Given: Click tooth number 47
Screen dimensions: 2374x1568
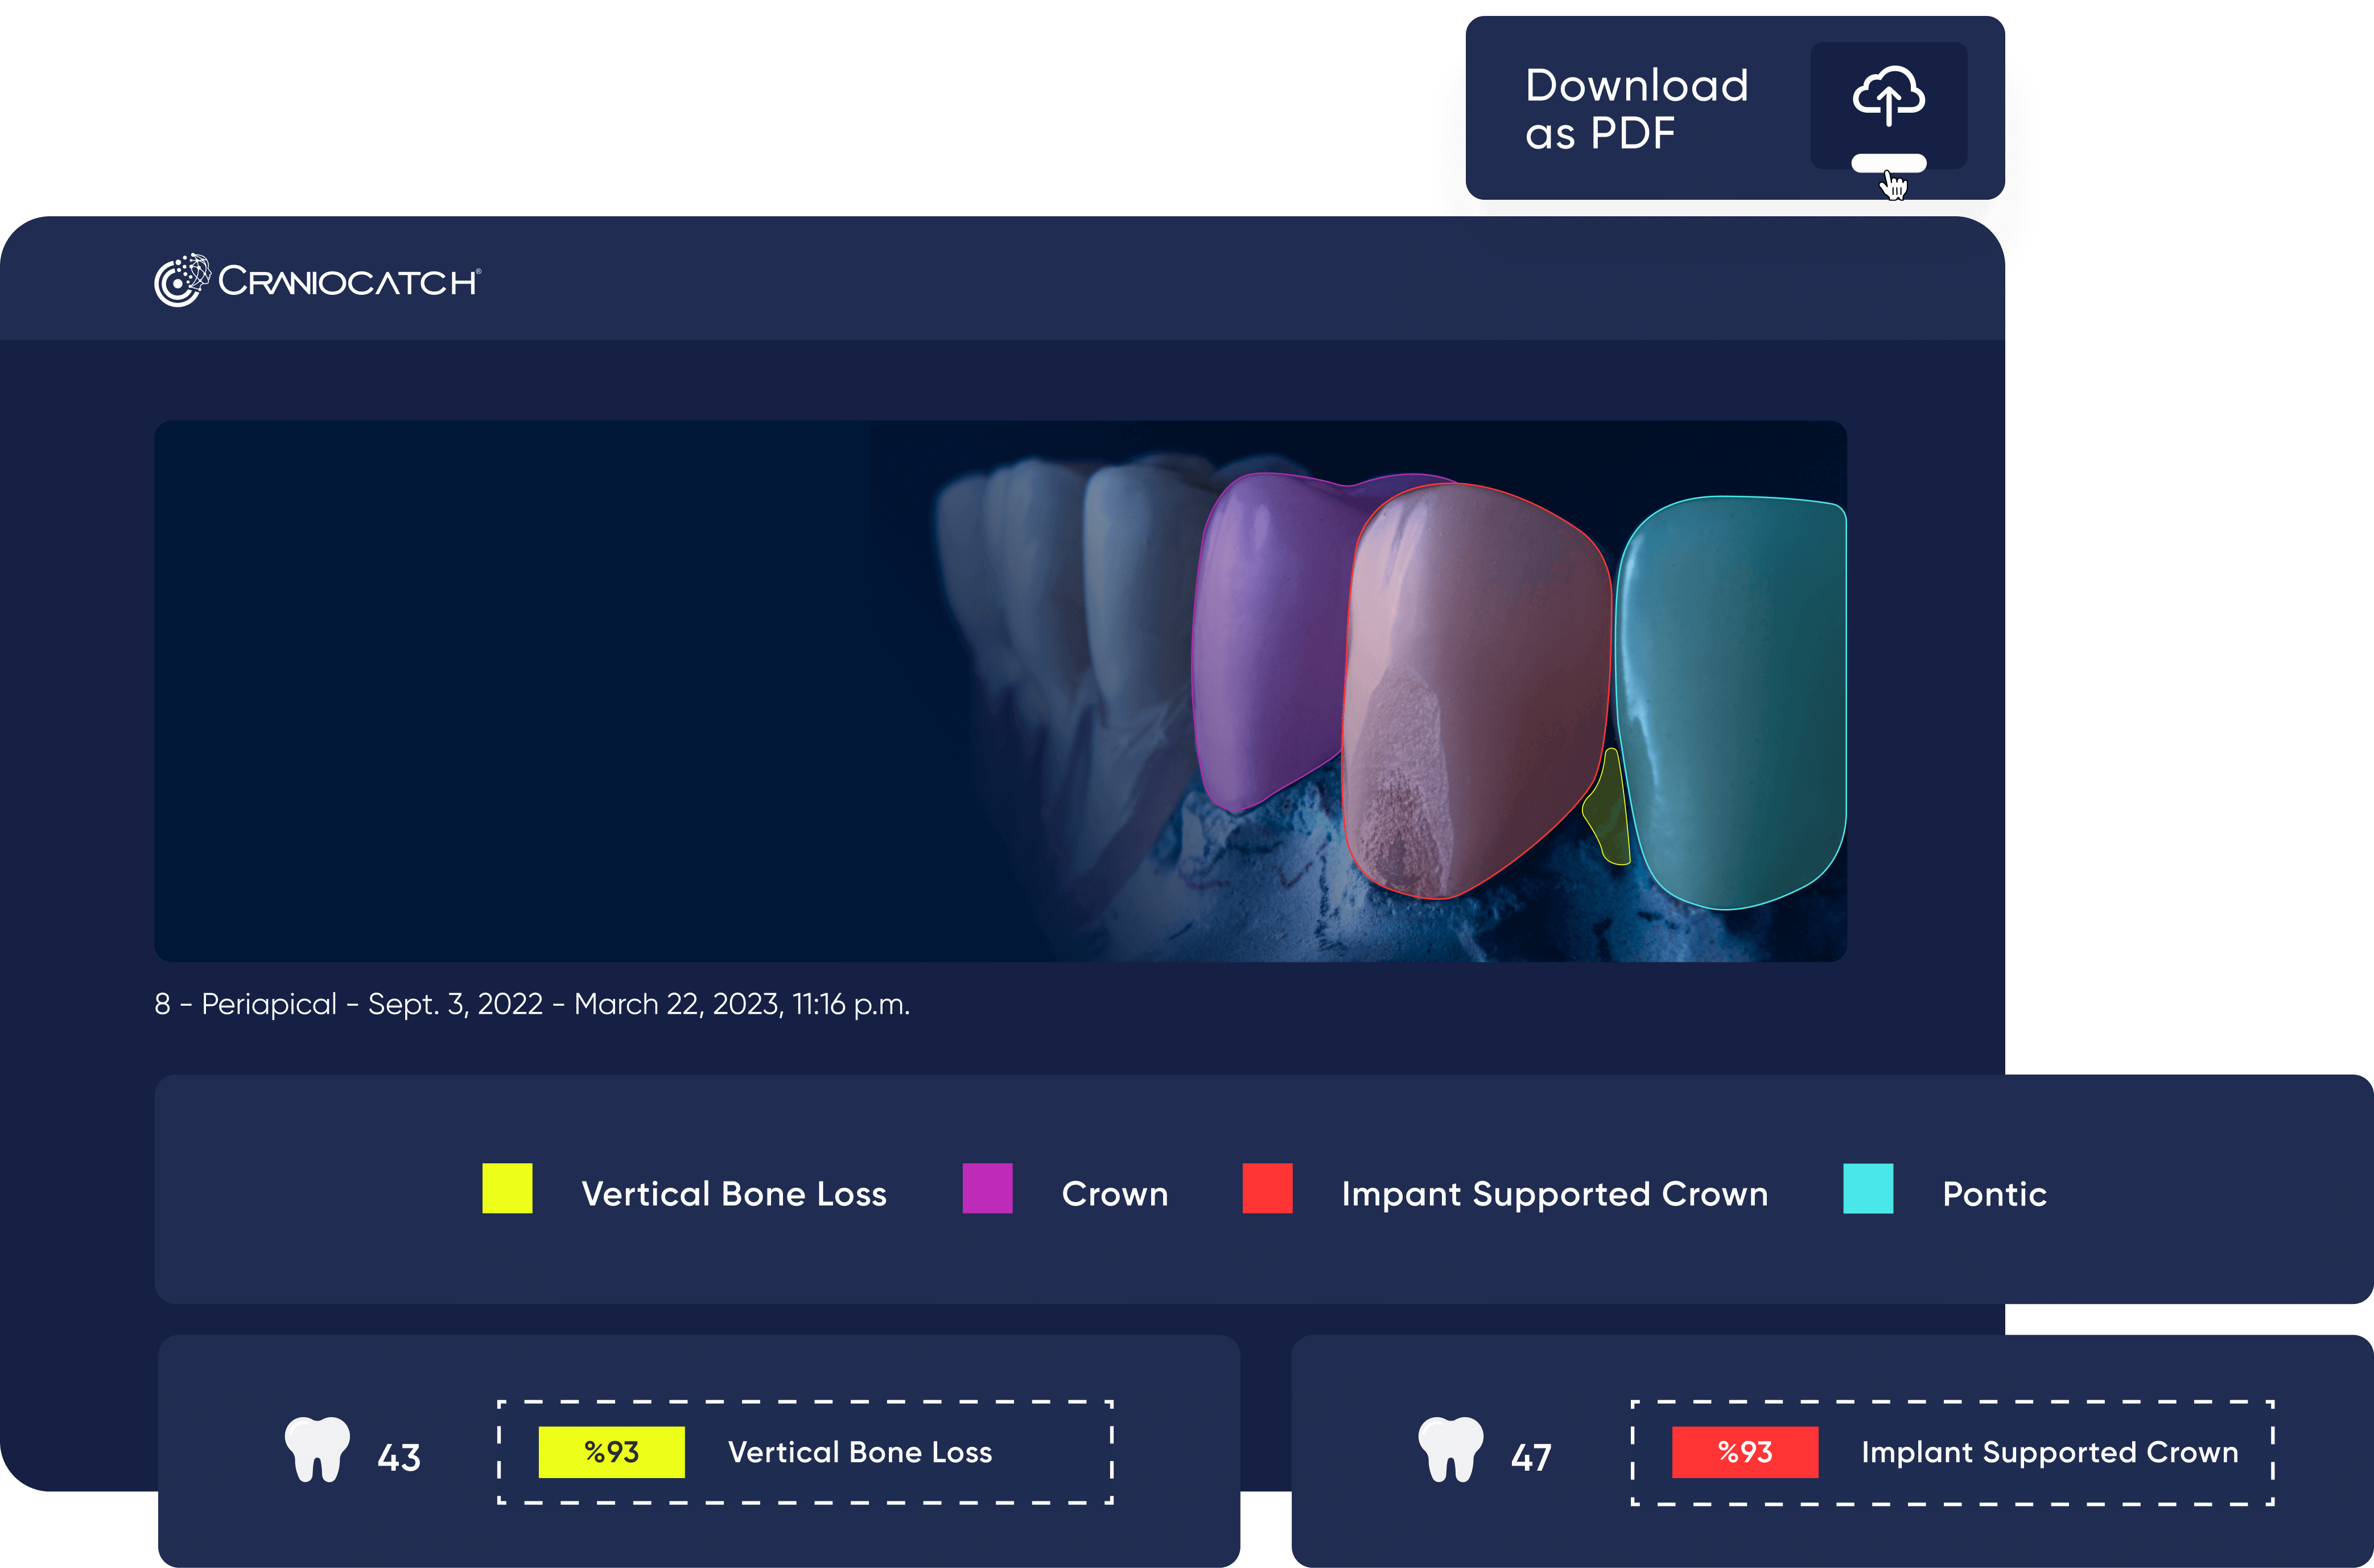Looking at the screenshot, I should point(1530,1457).
